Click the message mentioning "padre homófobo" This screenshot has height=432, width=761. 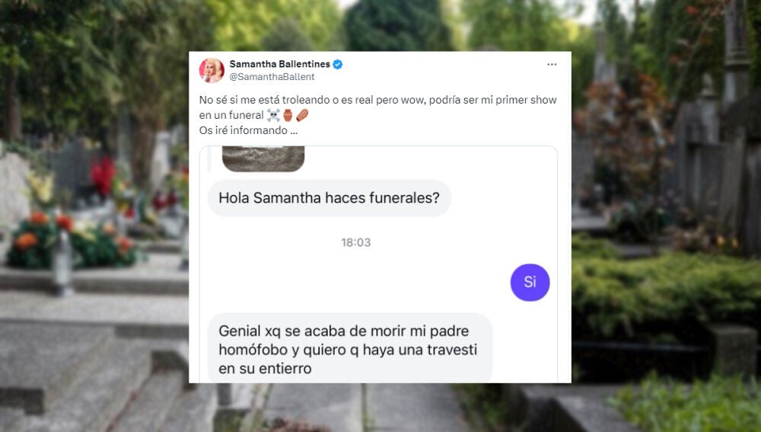coord(349,348)
